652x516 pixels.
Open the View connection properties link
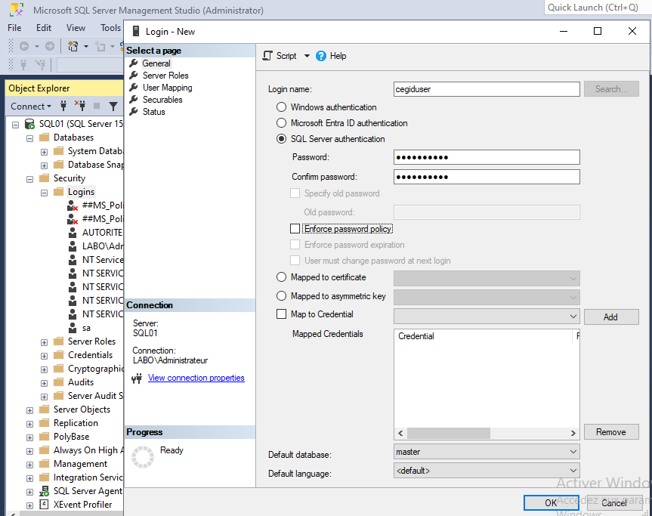coord(196,378)
